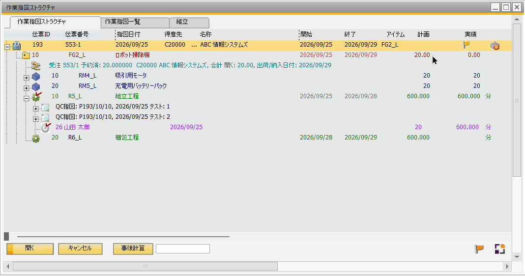The width and height of the screenshot is (525, 276).
Task: Click the horizontal scrollbar thumb
Action: (145, 266)
